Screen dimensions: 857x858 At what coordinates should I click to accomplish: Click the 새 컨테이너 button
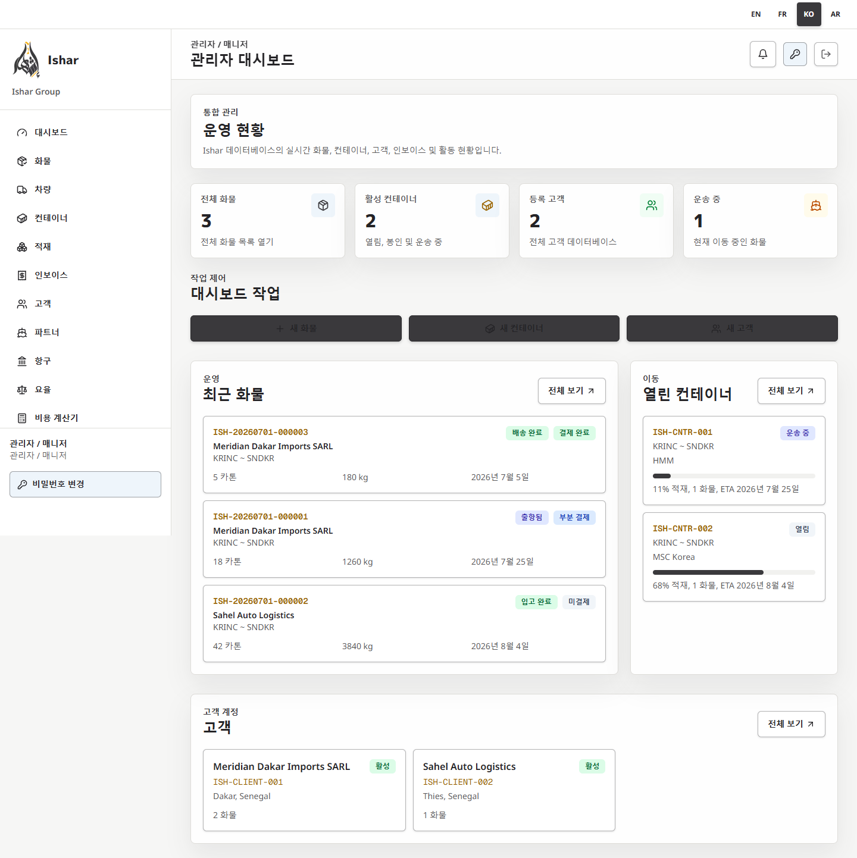tap(514, 328)
